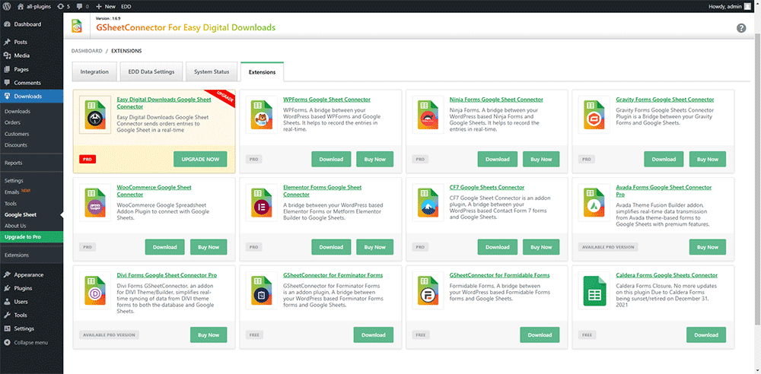Switch to the System Status tab

pyautogui.click(x=212, y=71)
